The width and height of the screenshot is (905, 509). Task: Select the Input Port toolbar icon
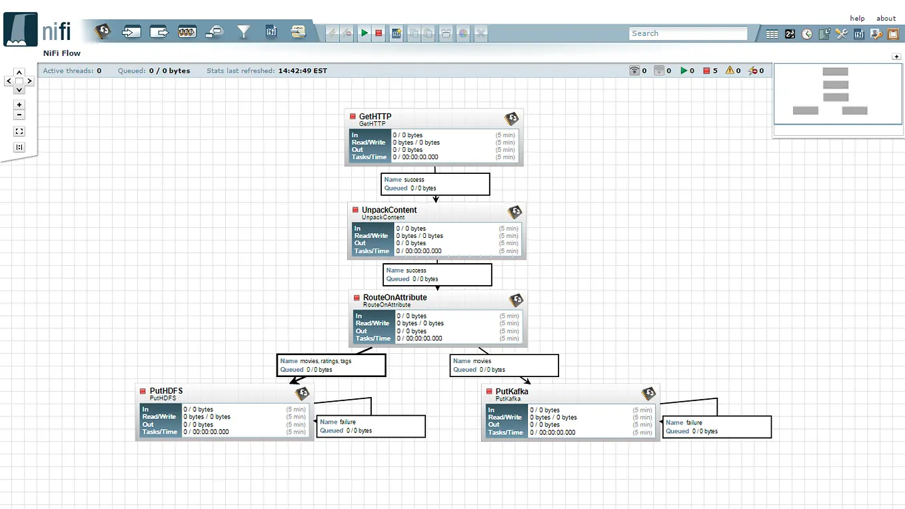pyautogui.click(x=131, y=32)
